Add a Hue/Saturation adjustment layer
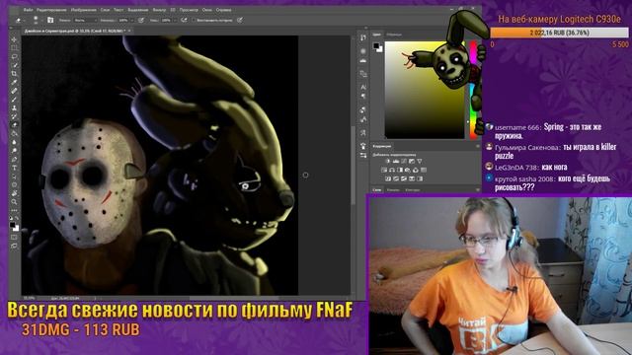Viewport: 632px width, 355px height. [384, 170]
